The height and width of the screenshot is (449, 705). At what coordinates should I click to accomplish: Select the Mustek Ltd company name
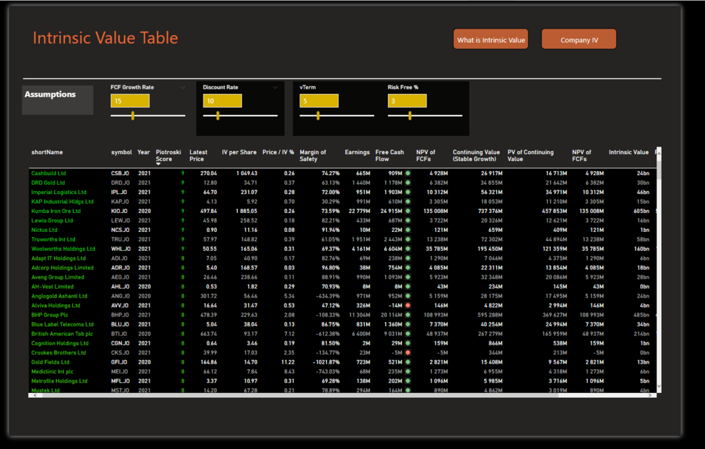point(46,390)
